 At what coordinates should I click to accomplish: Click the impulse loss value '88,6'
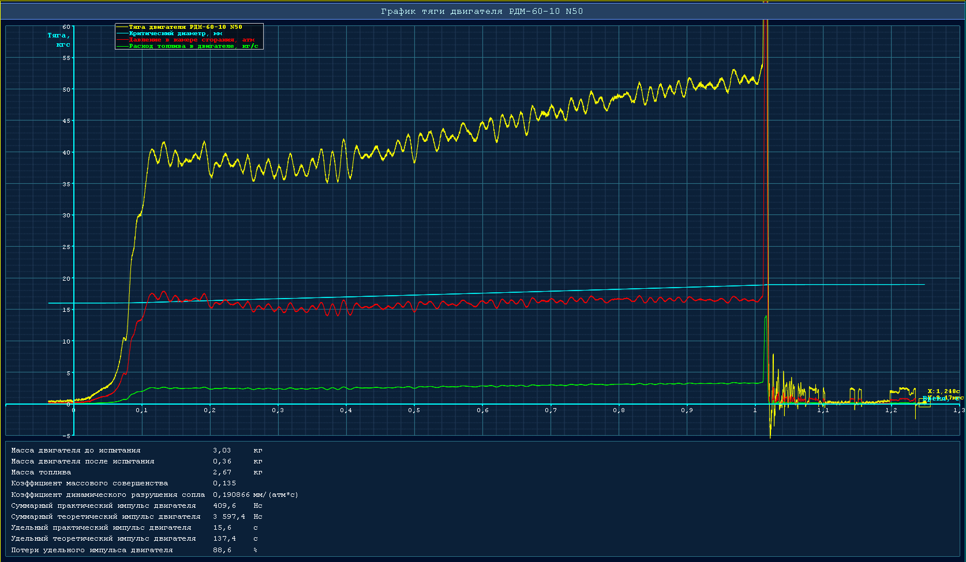click(x=222, y=550)
